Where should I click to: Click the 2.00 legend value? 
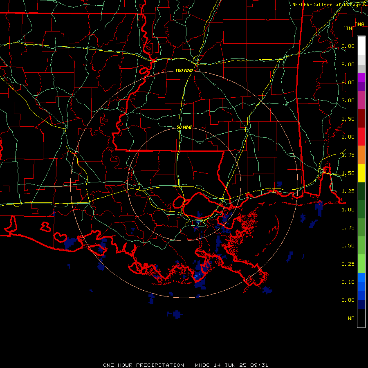[348, 137]
